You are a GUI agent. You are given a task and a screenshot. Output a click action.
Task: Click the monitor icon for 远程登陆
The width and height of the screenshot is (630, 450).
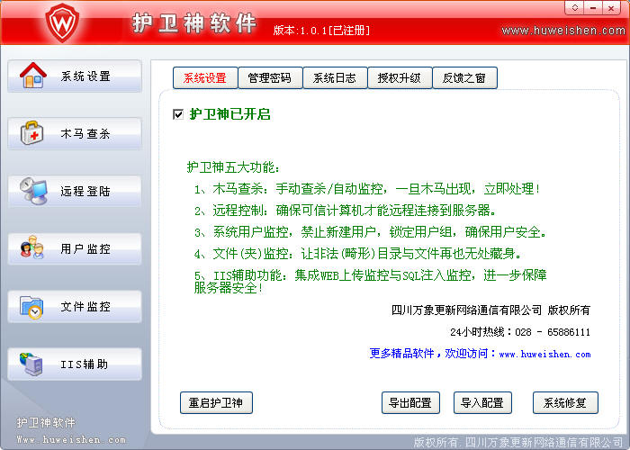33,191
